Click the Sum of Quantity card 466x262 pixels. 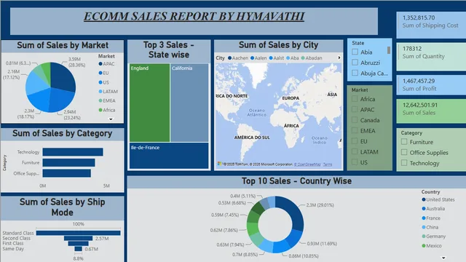tap(431, 56)
